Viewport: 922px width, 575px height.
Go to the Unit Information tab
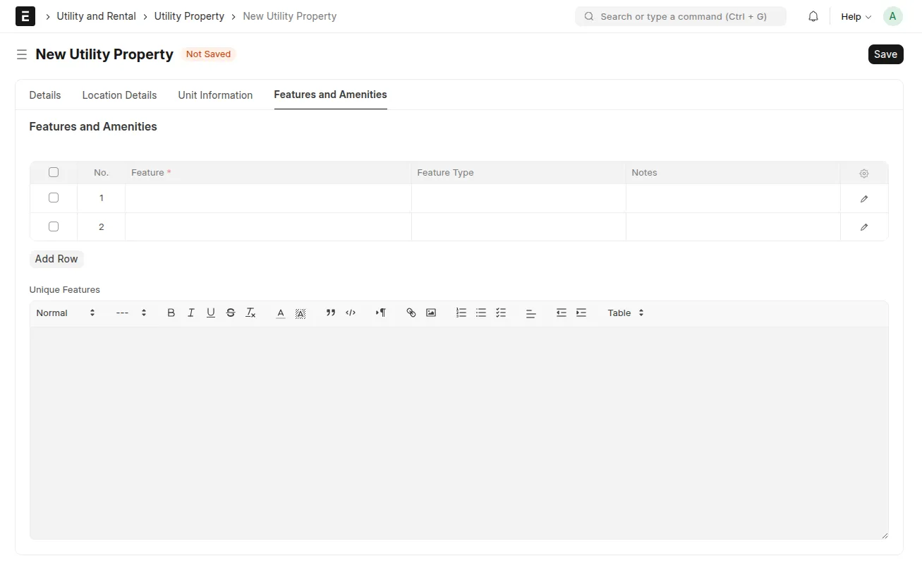215,95
